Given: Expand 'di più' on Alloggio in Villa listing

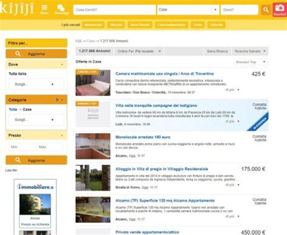Looking at the screenshot, I should click(x=233, y=185).
